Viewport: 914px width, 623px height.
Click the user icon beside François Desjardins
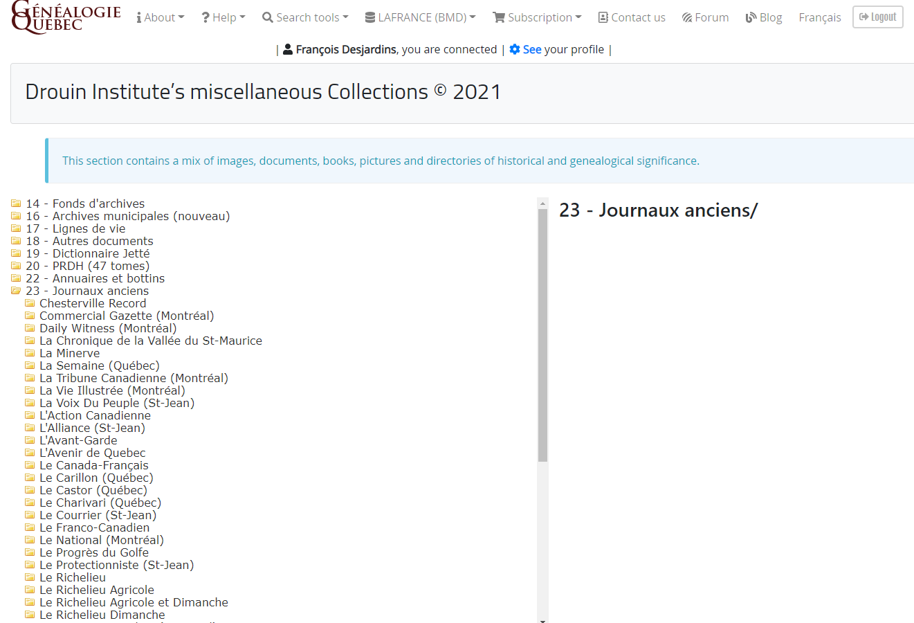(x=288, y=49)
